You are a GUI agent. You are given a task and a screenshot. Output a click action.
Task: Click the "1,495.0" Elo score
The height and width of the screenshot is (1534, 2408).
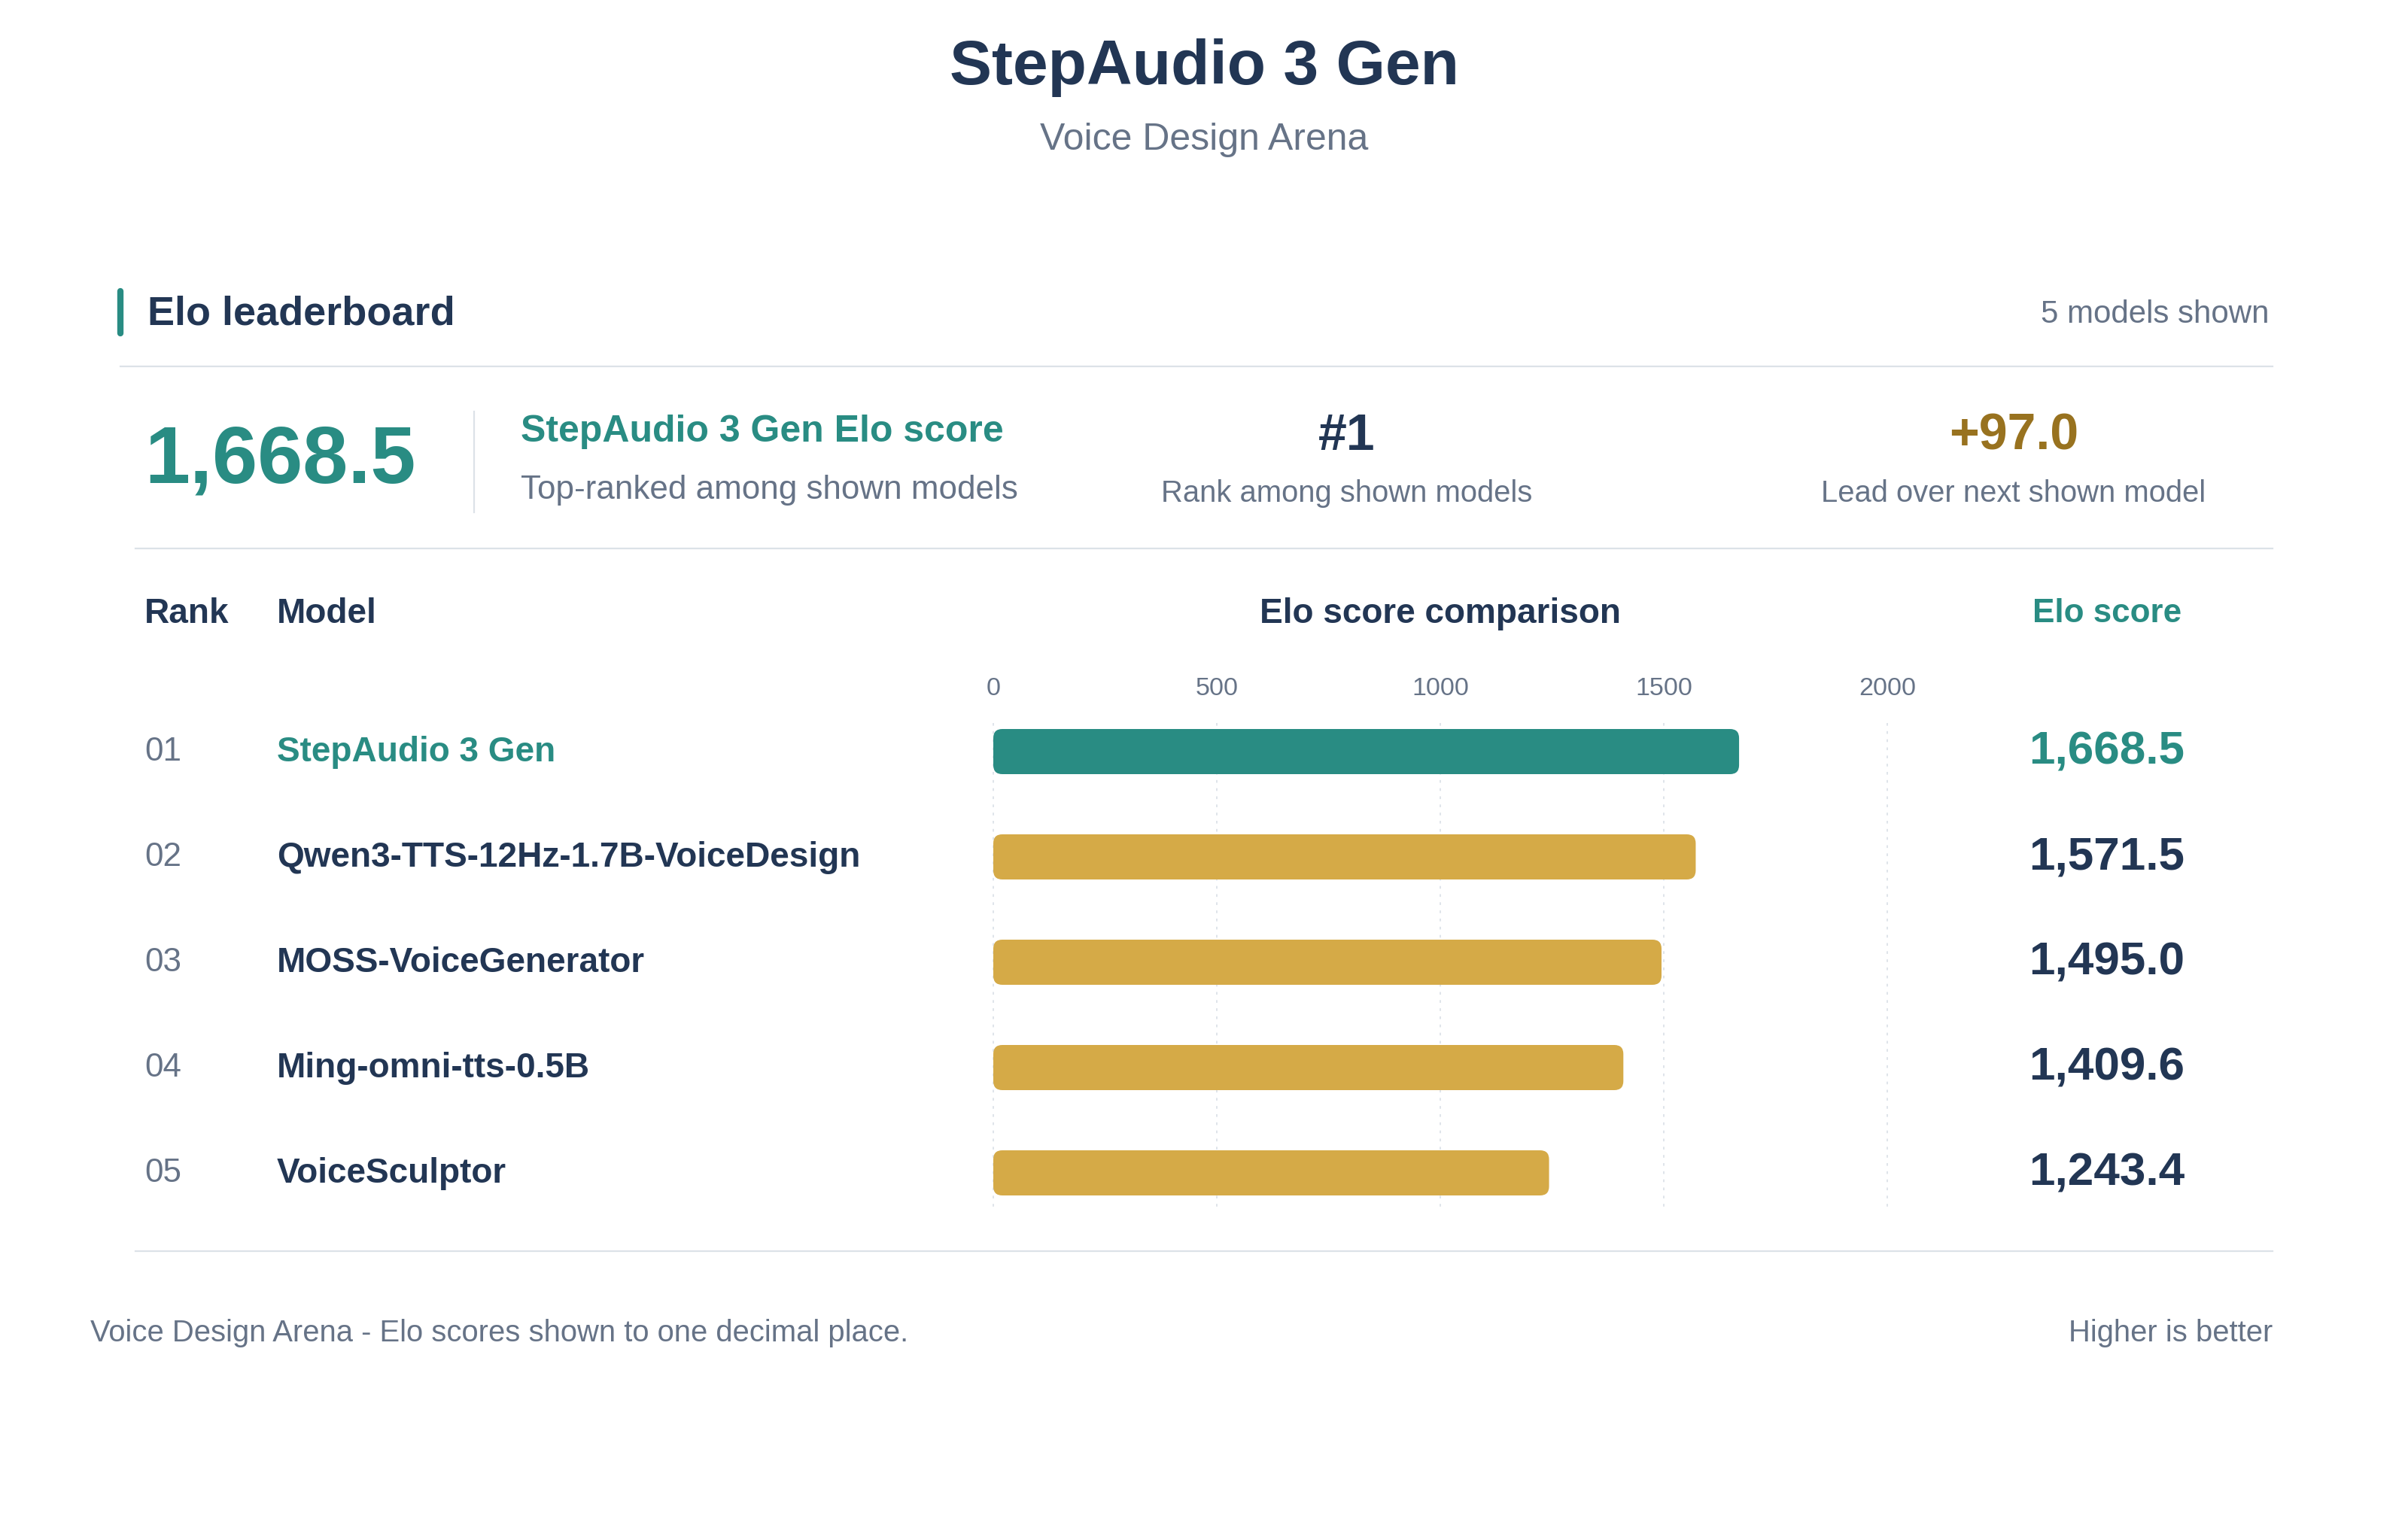pos(2106,960)
